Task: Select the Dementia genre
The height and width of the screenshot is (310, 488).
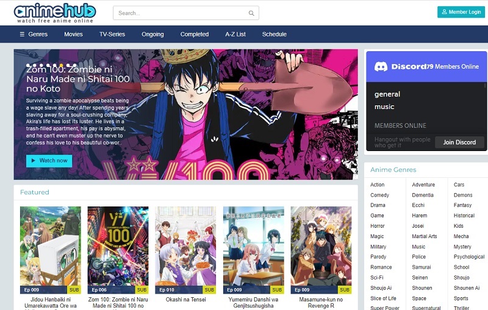Action: [423, 195]
